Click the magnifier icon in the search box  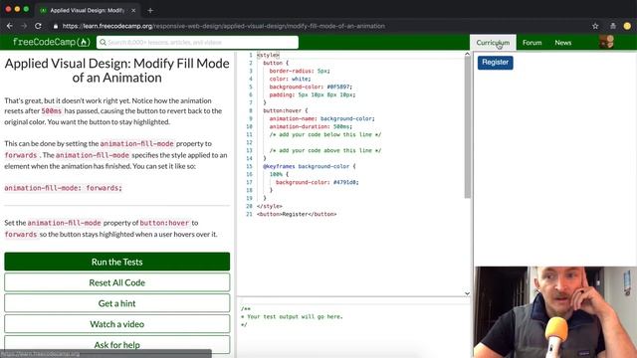(x=103, y=42)
